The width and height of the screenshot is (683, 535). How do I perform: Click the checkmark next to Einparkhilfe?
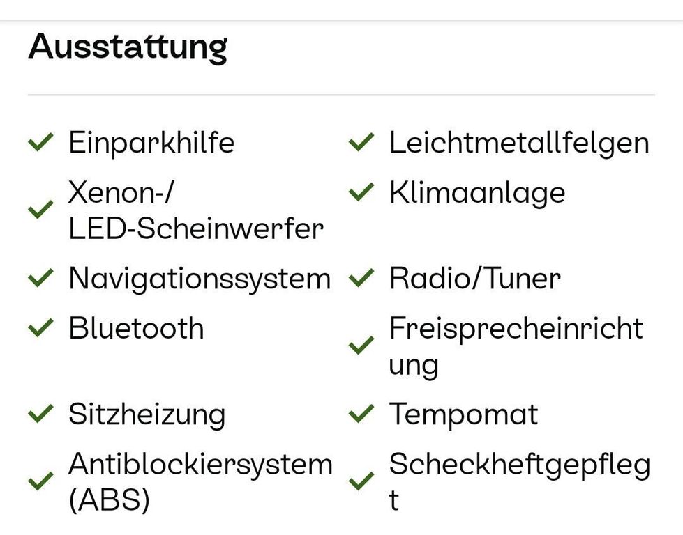click(40, 143)
